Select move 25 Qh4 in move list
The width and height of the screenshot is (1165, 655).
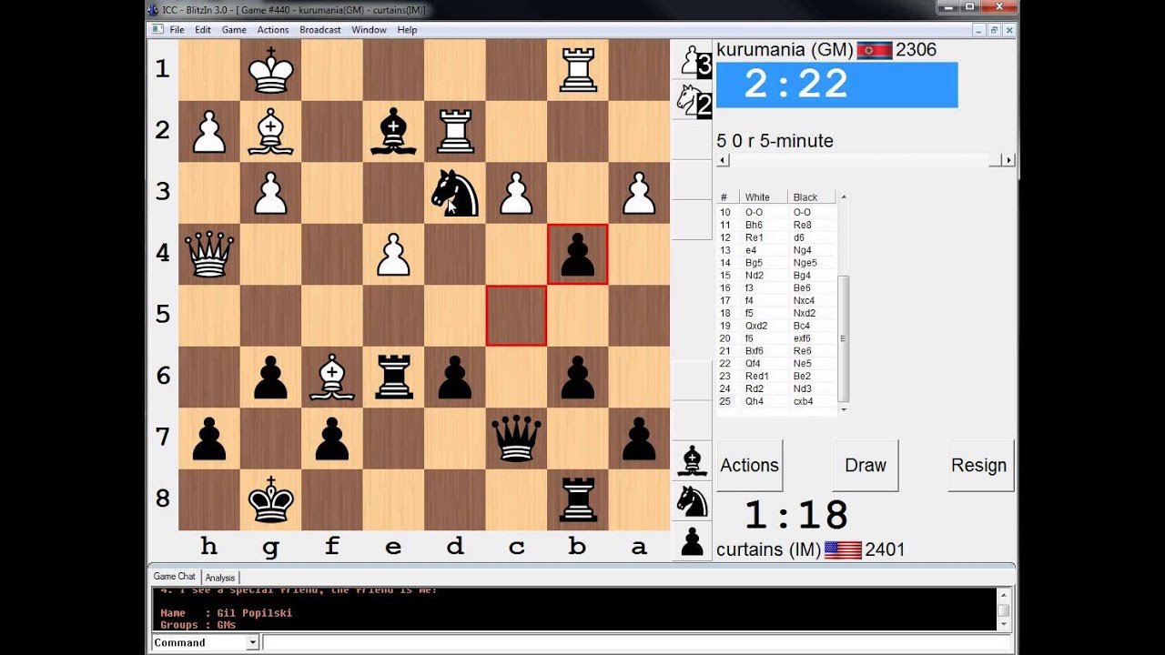pos(755,401)
